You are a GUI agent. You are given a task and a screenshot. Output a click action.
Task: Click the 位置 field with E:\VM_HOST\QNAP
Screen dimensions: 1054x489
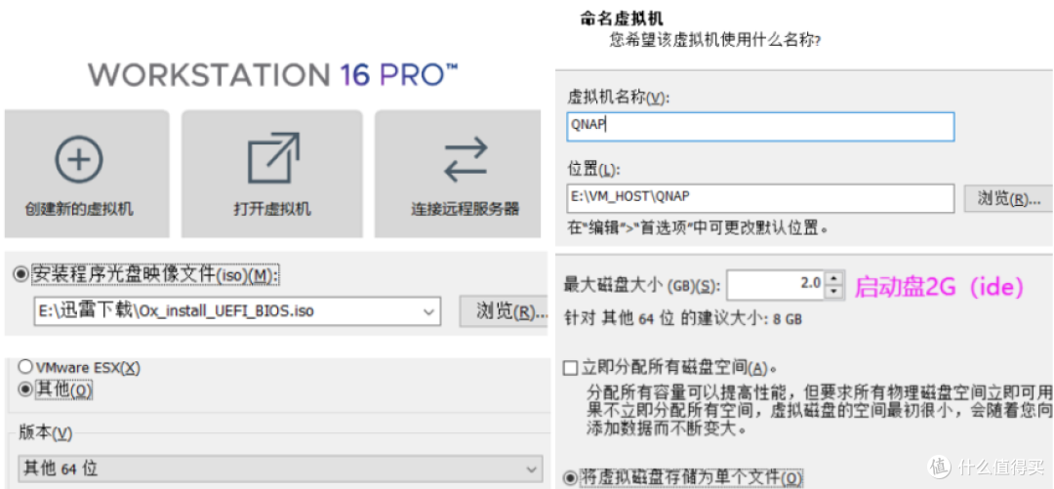coord(760,198)
